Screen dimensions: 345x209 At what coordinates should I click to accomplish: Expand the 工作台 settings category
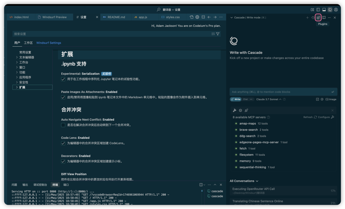point(24,63)
